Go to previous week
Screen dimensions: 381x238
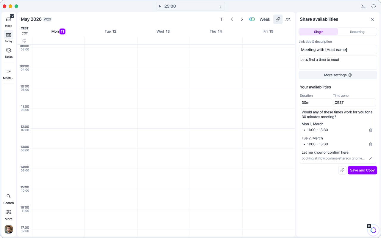click(x=232, y=19)
